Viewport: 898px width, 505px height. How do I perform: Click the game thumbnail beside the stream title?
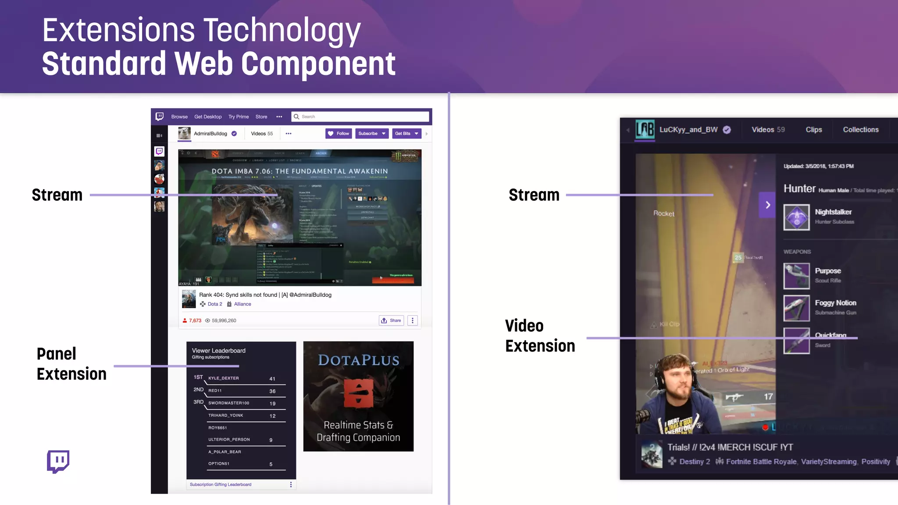pos(189,299)
